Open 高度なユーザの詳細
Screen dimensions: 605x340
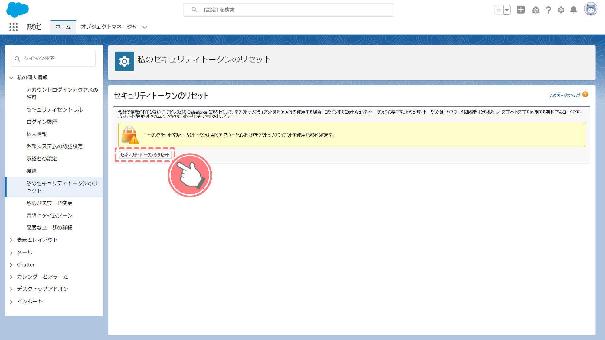[49, 228]
